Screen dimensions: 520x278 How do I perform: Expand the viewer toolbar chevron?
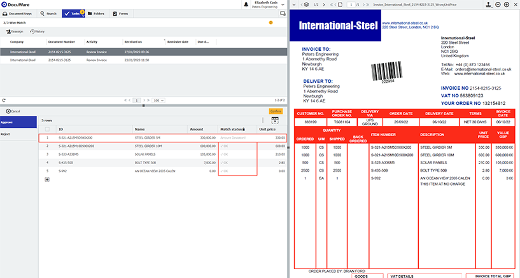[294, 4]
